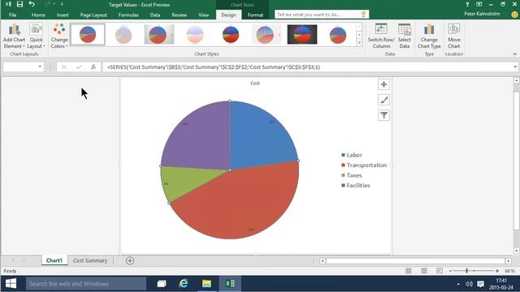Click the Tell me what you want to do box
Image resolution: width=520 pixels, height=292 pixels.
coord(322,15)
